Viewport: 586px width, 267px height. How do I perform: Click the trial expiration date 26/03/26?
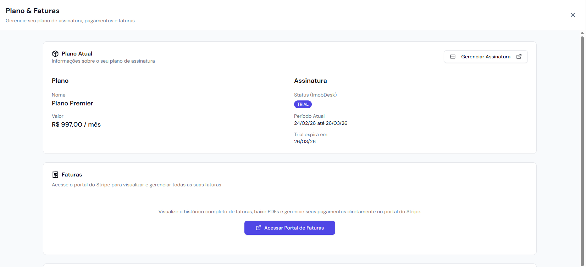(x=305, y=141)
